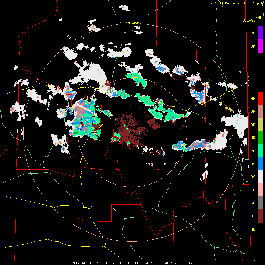Viewport: 265px width, 265px height.
Task: Click the RF legend label
Action: point(253,33)
